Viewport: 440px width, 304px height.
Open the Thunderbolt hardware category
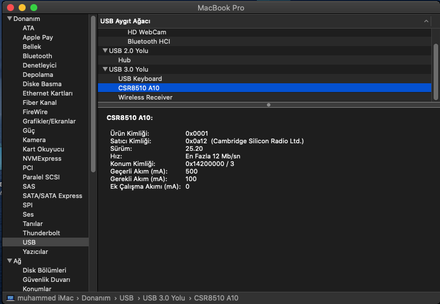41,233
